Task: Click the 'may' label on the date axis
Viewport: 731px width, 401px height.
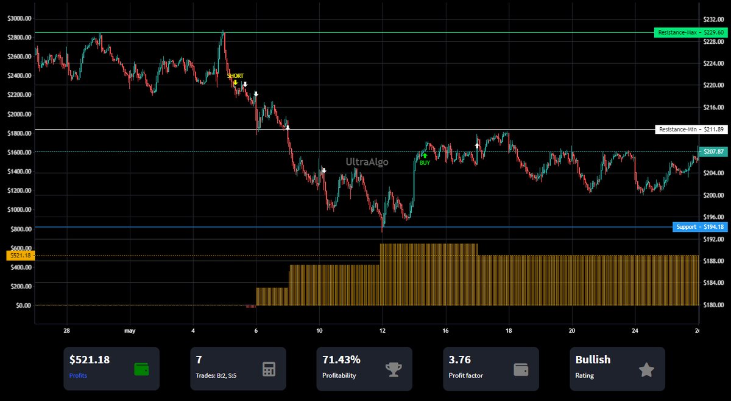Action: click(x=129, y=330)
